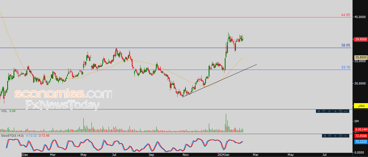Click the 0.9514M volume tag
This screenshot has height=157, width=368.
point(361,129)
